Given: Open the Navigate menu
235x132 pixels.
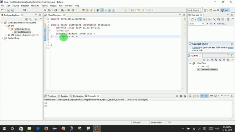Looking at the screenshot, I should coord(35,5).
